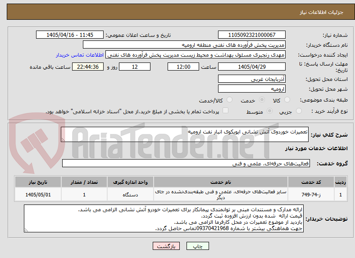Click the response deadline date 1405/04/29
This screenshot has height=258, width=355.
[x=251, y=67]
